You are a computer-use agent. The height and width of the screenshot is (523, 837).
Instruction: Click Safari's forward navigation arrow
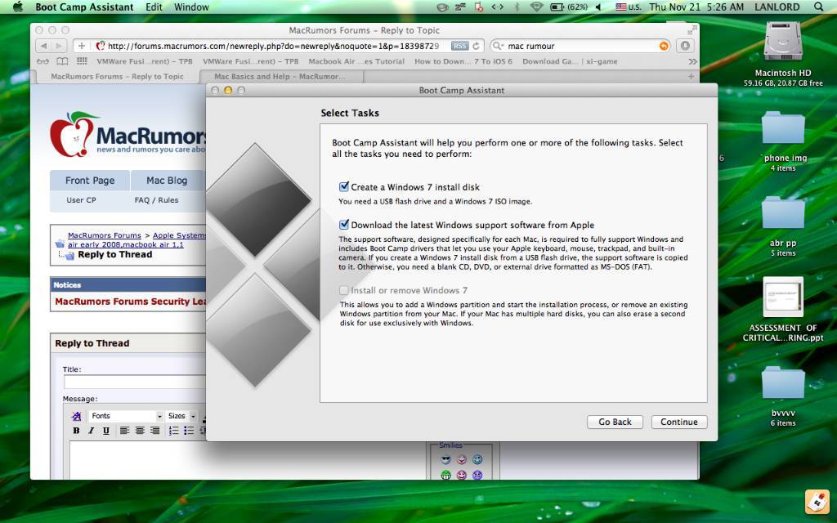[x=58, y=46]
